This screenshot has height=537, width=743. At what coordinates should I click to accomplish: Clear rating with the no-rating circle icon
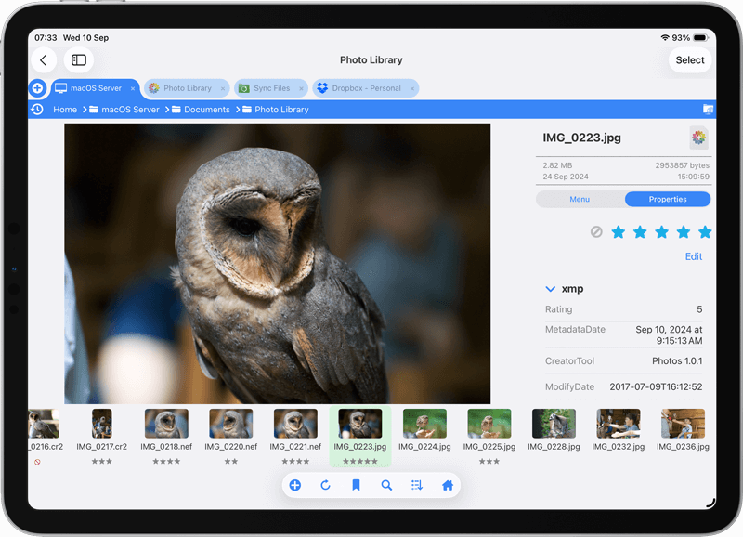tap(596, 232)
